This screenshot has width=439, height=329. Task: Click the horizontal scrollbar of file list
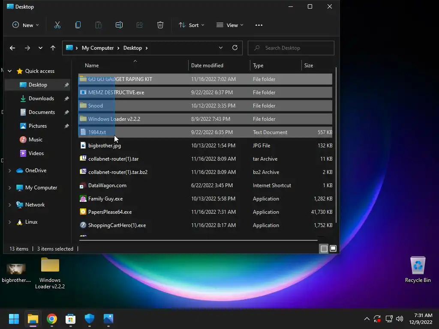[x=198, y=240]
